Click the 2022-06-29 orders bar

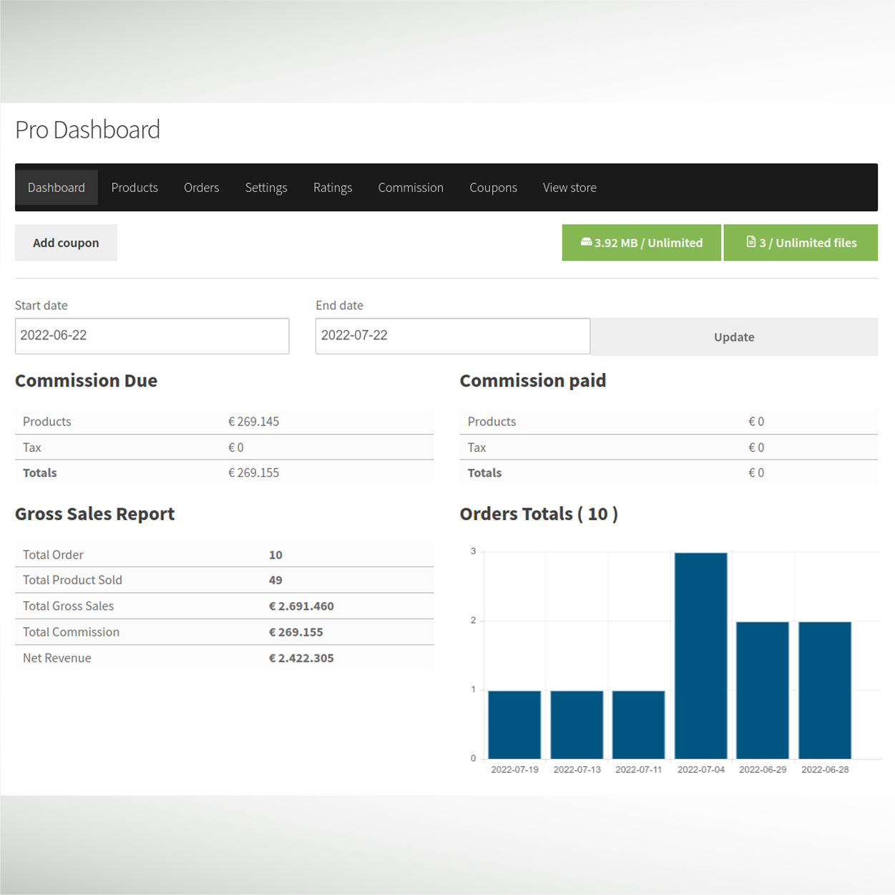pos(763,690)
